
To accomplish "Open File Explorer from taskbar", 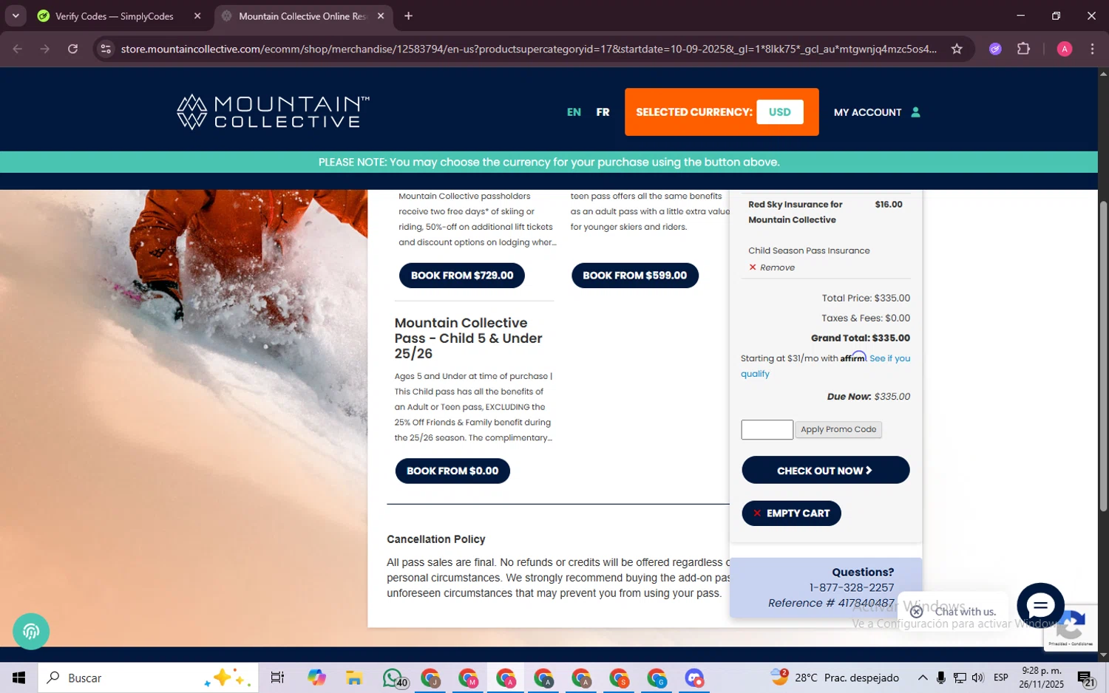I will (x=354, y=677).
